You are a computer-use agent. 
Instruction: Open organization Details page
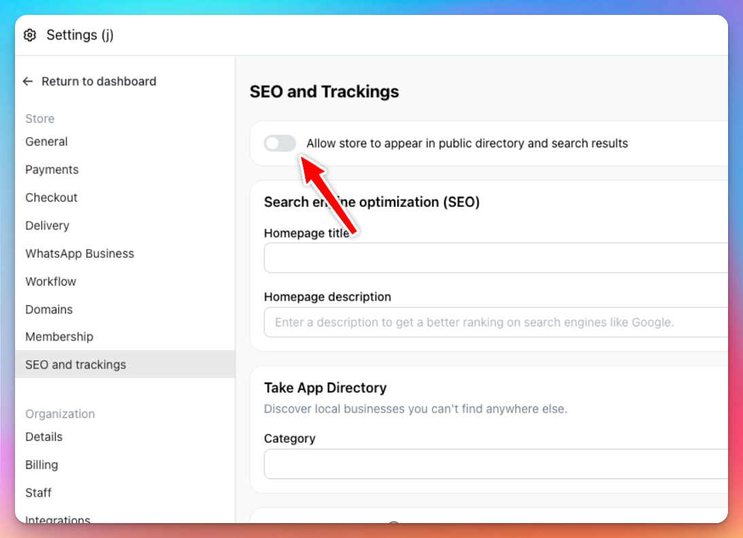tap(44, 437)
